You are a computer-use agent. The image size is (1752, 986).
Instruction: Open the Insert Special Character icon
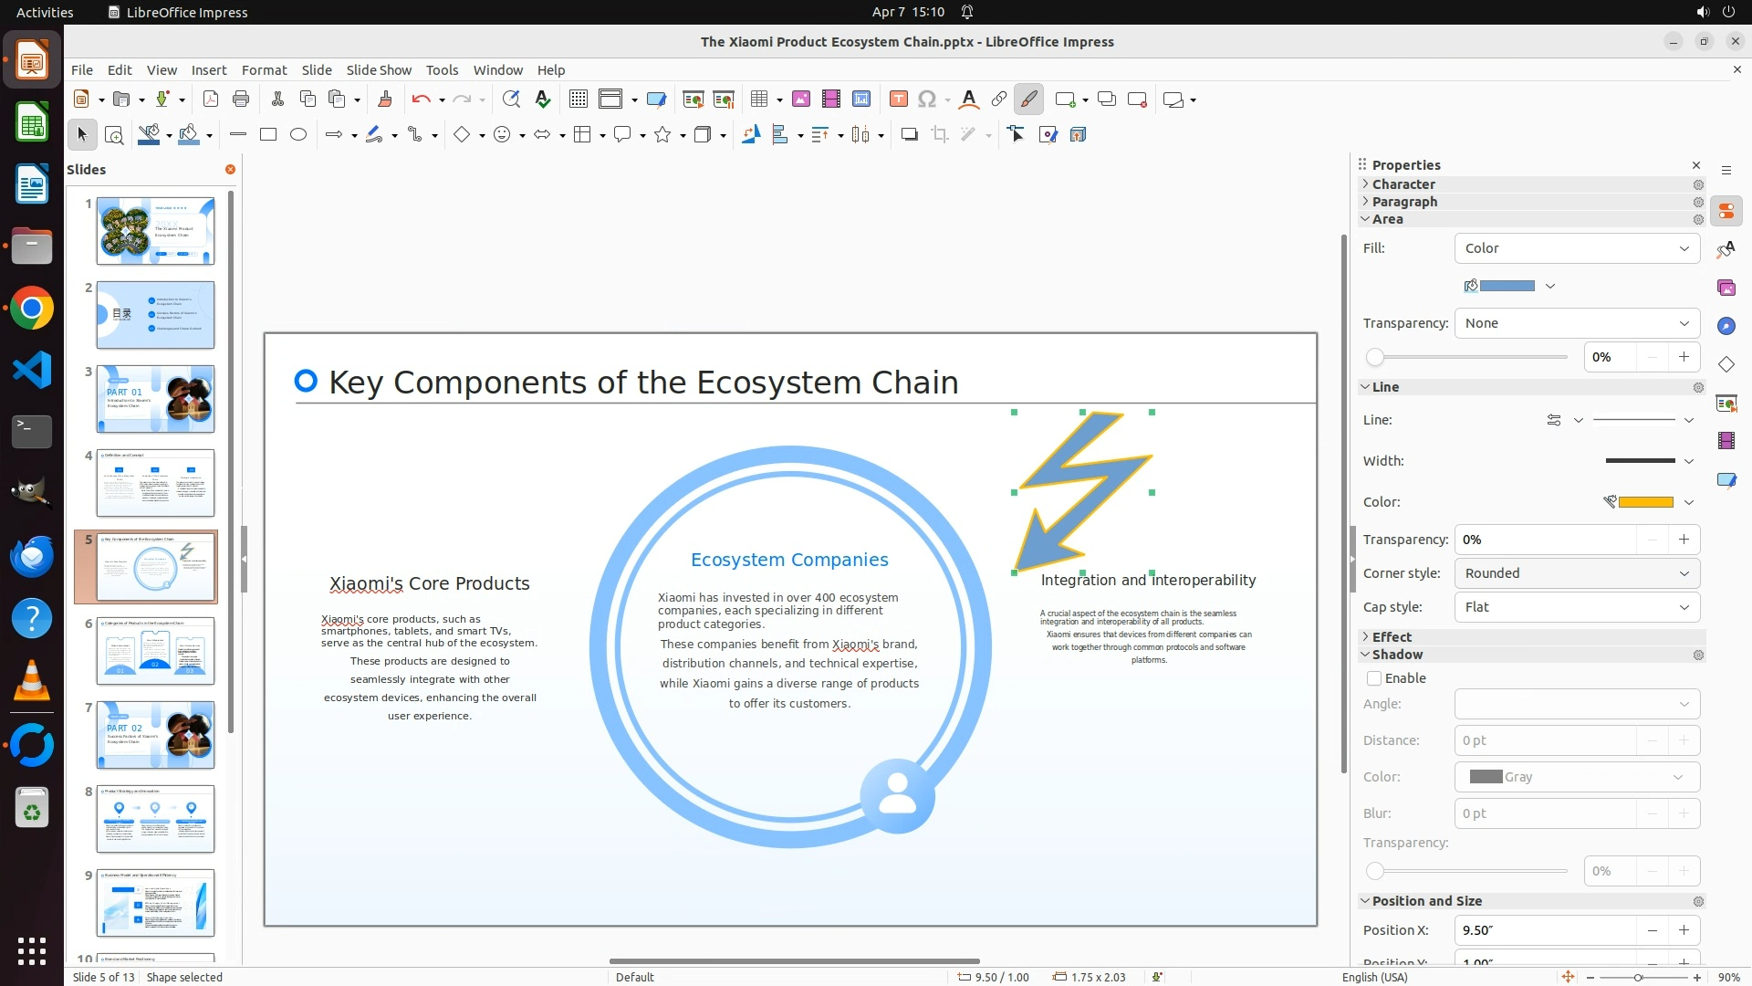pos(927,100)
